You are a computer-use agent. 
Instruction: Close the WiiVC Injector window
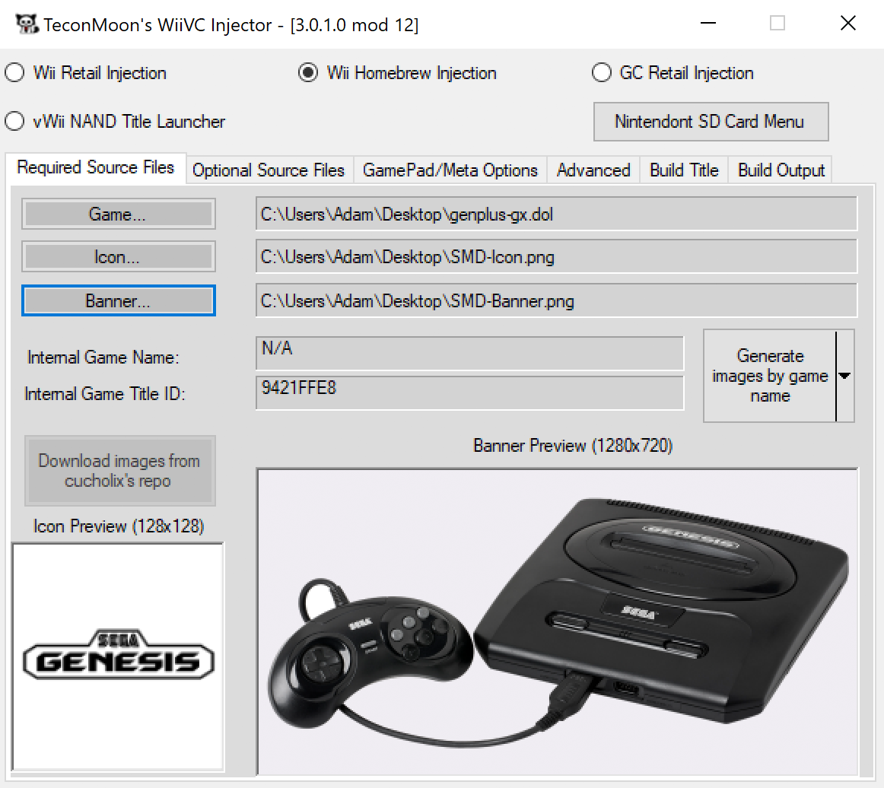pos(848,23)
